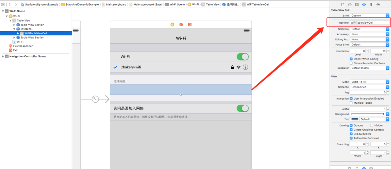Click the Alpha stepper arrows
This screenshot has height=169, width=391.
pos(388,109)
